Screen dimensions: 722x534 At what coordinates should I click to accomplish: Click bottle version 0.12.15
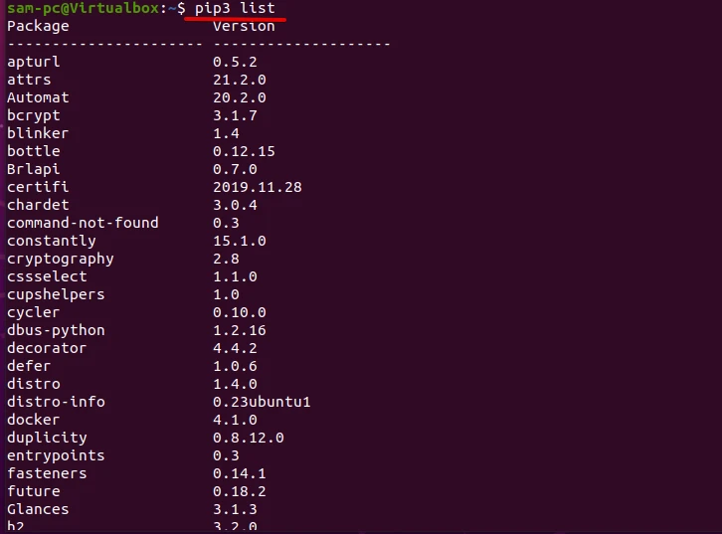[244, 152]
